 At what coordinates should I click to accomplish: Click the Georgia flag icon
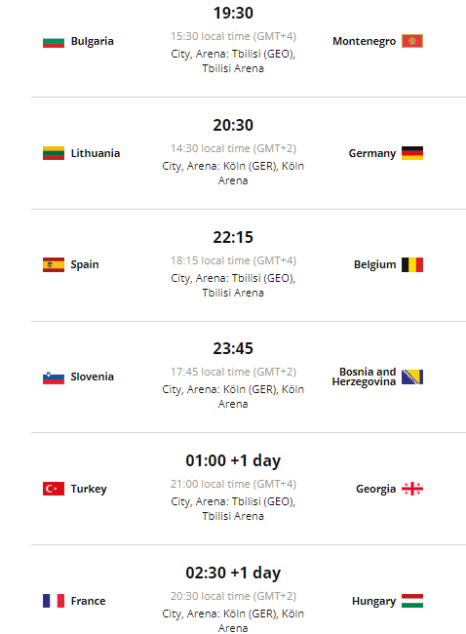[x=412, y=489]
